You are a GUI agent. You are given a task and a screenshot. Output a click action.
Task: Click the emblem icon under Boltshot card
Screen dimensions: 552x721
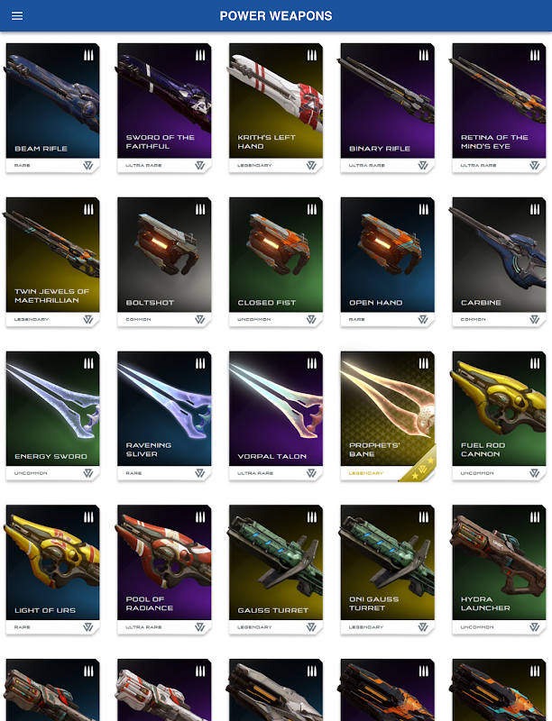tap(199, 319)
